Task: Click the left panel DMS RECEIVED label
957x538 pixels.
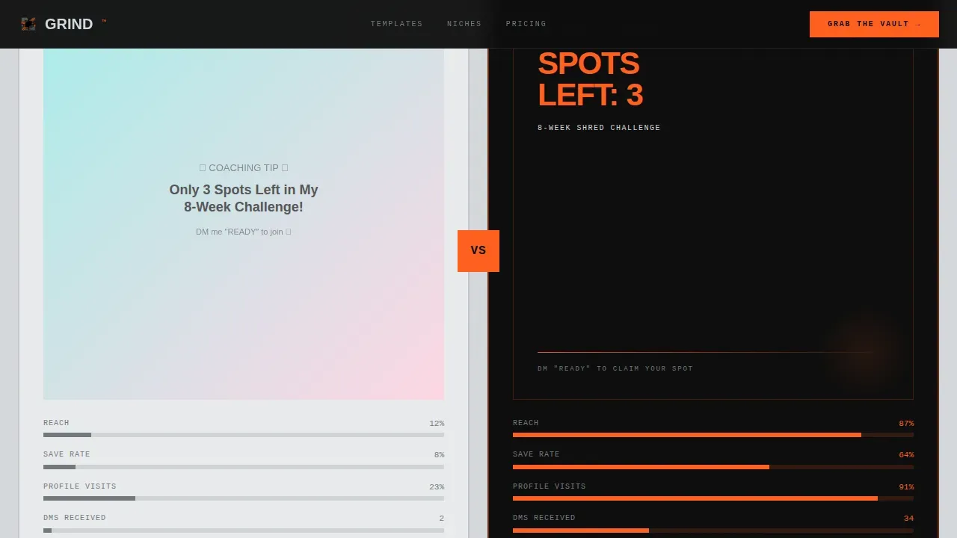Action: [75, 518]
